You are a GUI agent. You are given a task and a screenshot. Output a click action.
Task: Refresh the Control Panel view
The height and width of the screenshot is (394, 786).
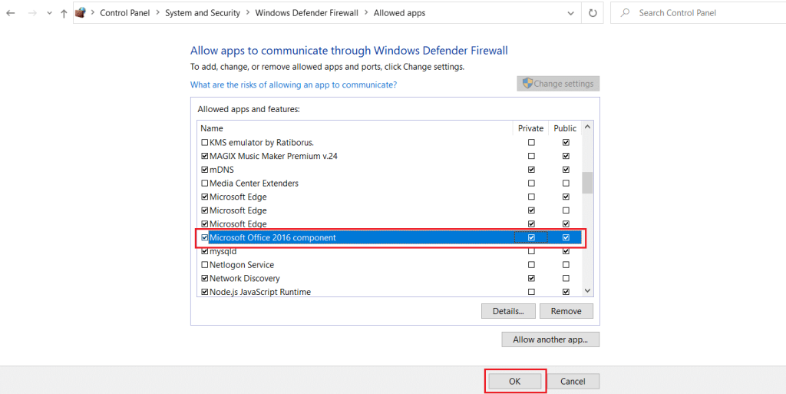point(593,14)
